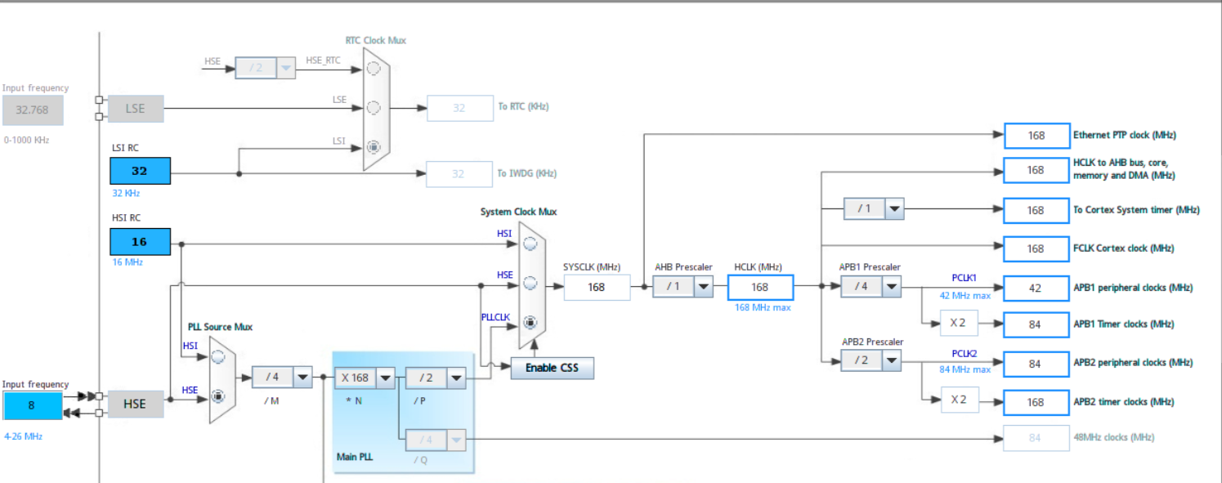Click the "PLL Source Mux" label
This screenshot has width=1222, height=483.
point(220,327)
